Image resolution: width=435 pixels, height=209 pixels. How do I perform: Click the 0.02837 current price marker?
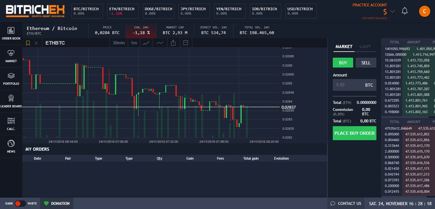tap(288, 107)
